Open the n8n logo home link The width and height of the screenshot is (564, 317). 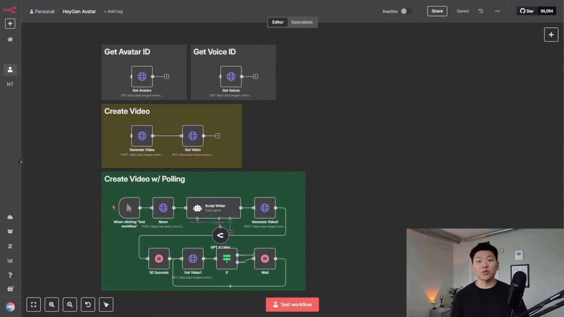coord(10,10)
